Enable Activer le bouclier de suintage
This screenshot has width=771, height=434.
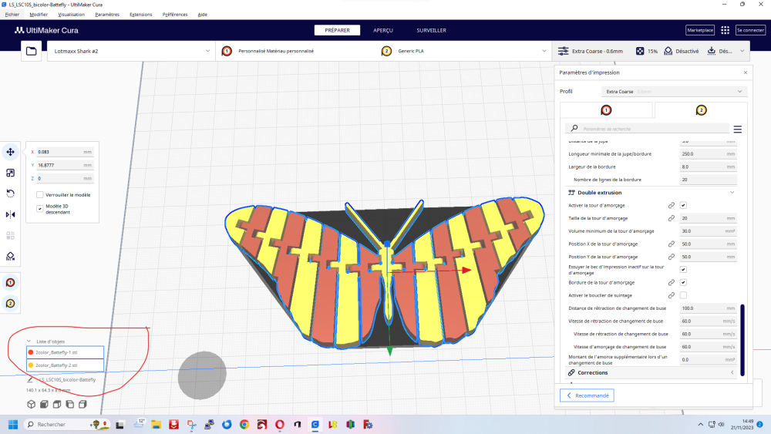pos(683,295)
